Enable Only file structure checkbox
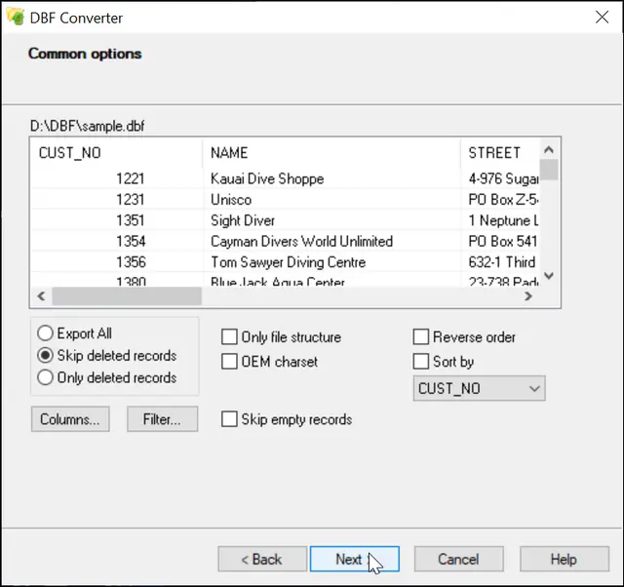Viewport: 624px width, 587px height. point(230,337)
